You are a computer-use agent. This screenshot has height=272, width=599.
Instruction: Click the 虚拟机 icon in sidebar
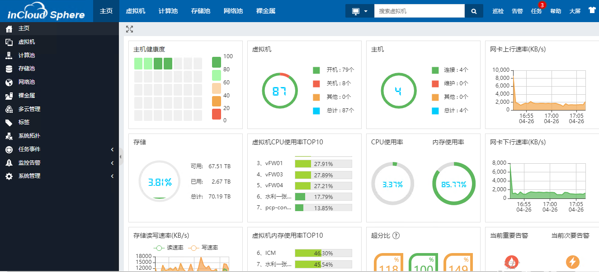[9, 42]
